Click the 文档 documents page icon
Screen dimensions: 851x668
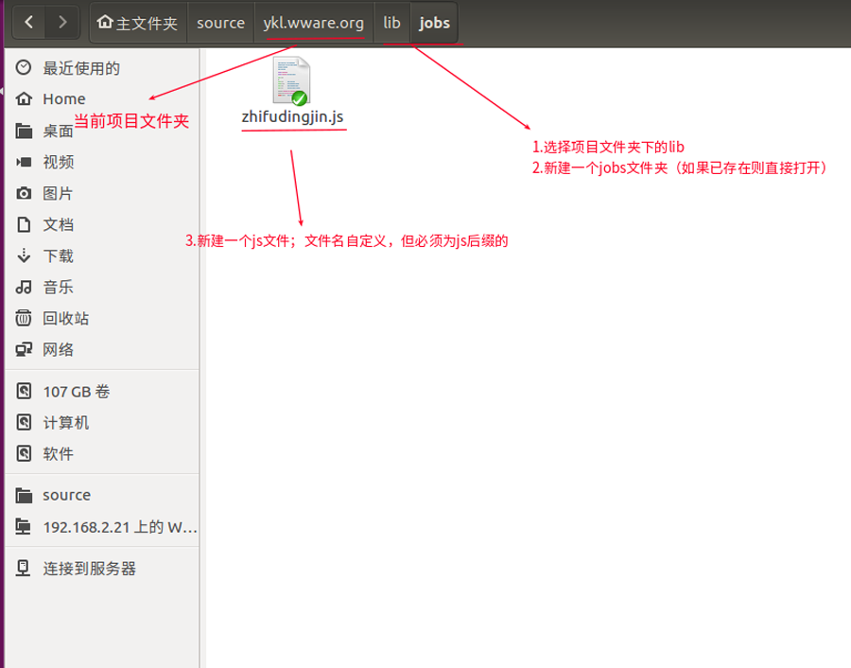tap(24, 224)
